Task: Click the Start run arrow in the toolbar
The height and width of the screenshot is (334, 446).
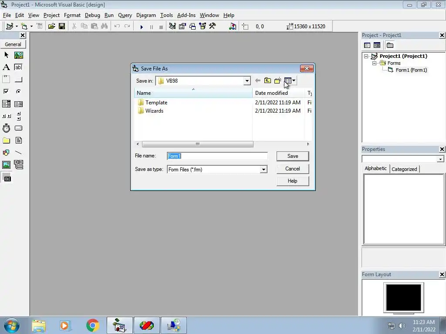Action: (142, 27)
